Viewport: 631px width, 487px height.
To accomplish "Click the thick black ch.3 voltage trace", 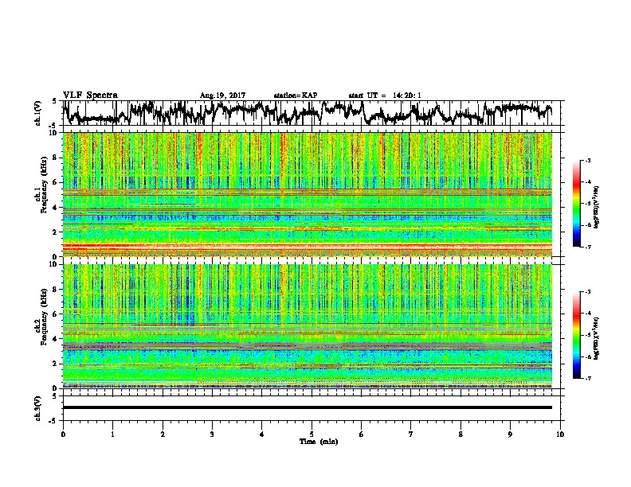I will pyautogui.click(x=308, y=407).
